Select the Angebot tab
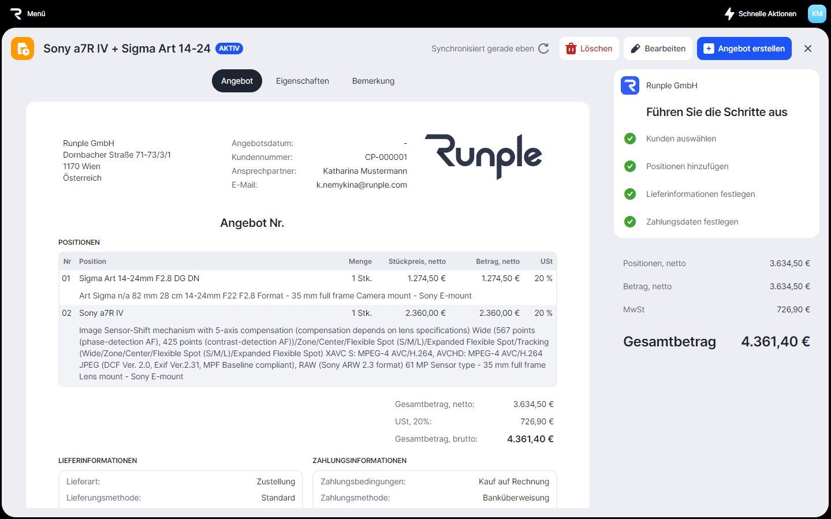 point(237,81)
